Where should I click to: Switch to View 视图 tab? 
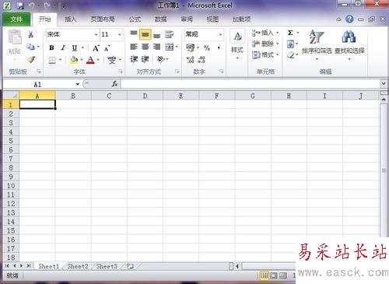pyautogui.click(x=212, y=19)
